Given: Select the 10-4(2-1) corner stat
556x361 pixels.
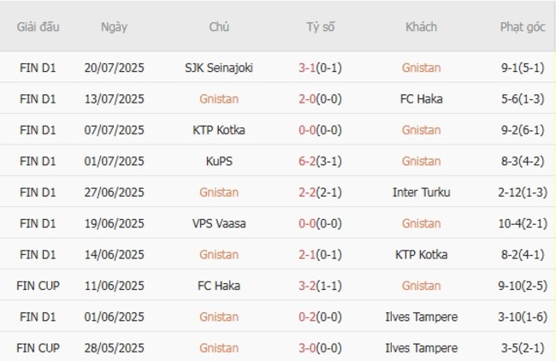Looking at the screenshot, I should [x=523, y=223].
